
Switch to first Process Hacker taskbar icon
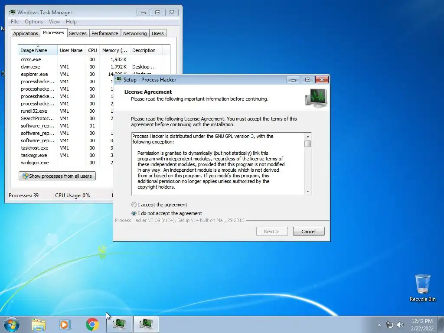coord(119,324)
